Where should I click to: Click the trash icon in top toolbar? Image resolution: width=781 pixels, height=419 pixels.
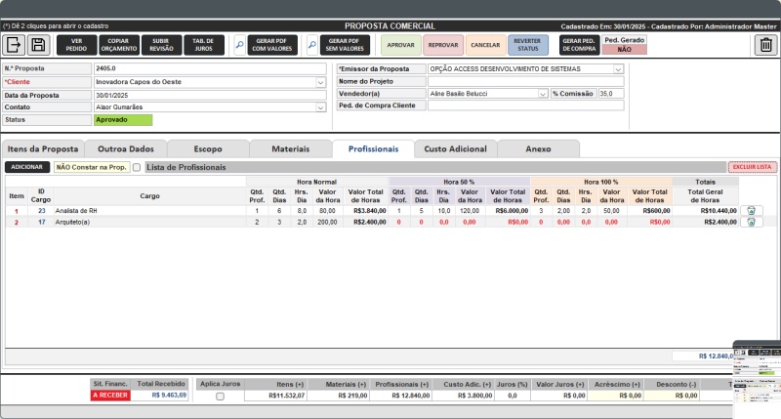766,45
